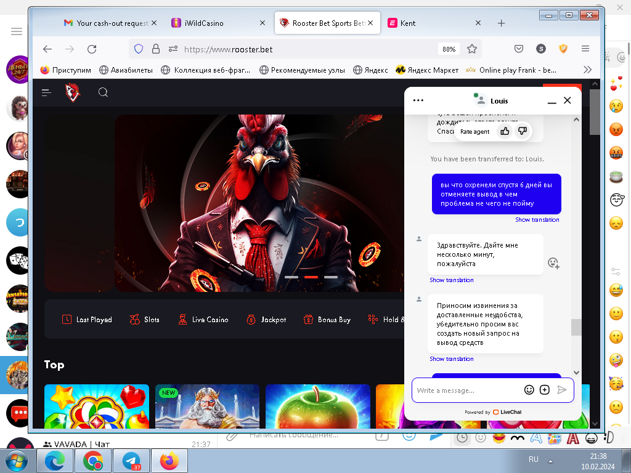Screen dimensions: 631x473
Task: Rate the agent with thumbs up
Action: pyautogui.click(x=505, y=131)
